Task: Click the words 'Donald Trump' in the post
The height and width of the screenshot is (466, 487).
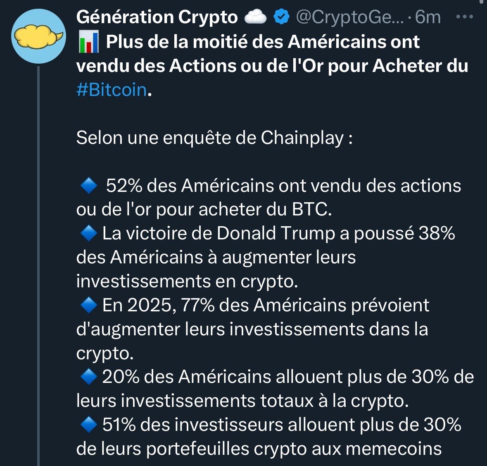Action: [x=276, y=234]
